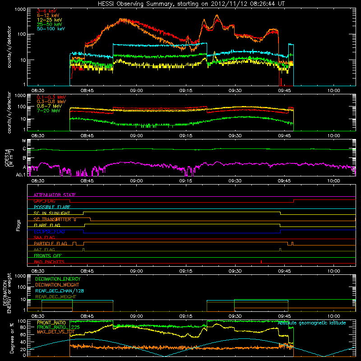Click the Degrees or % axis label
361x361 pixels.
coord(12,338)
